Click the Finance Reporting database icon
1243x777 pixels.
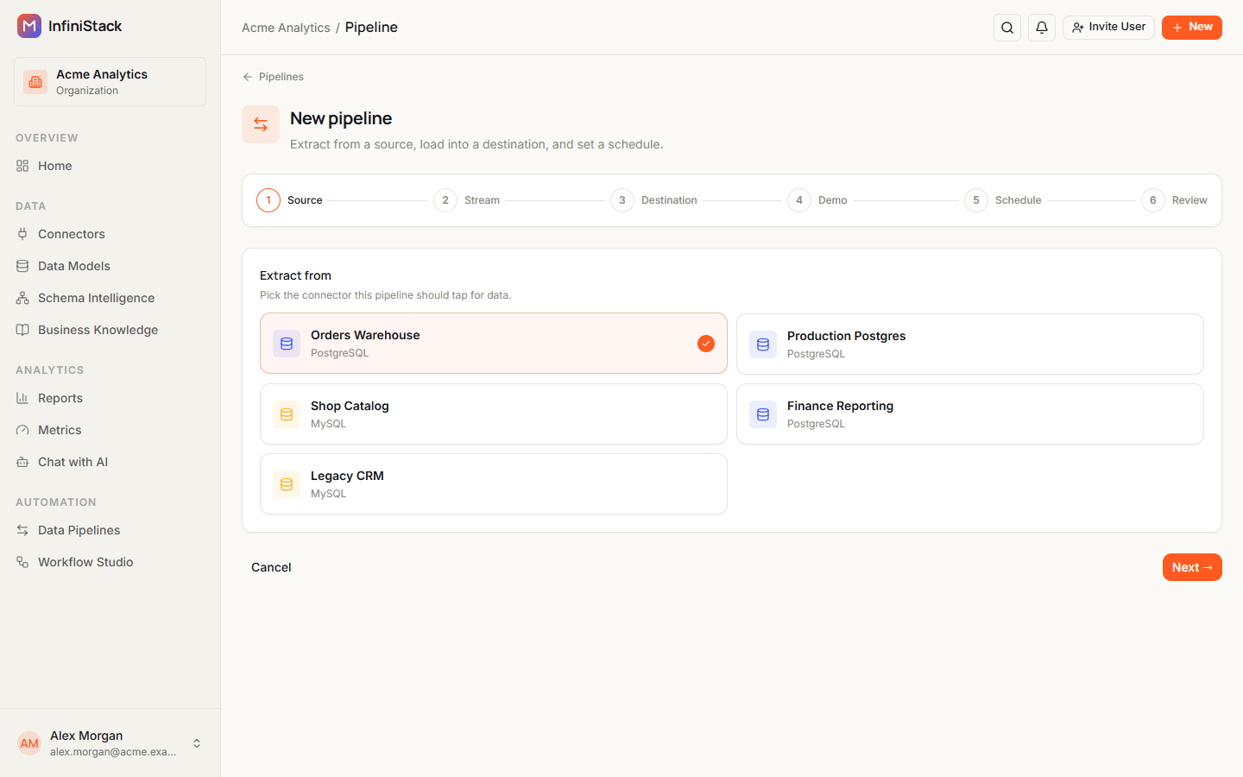click(x=763, y=414)
